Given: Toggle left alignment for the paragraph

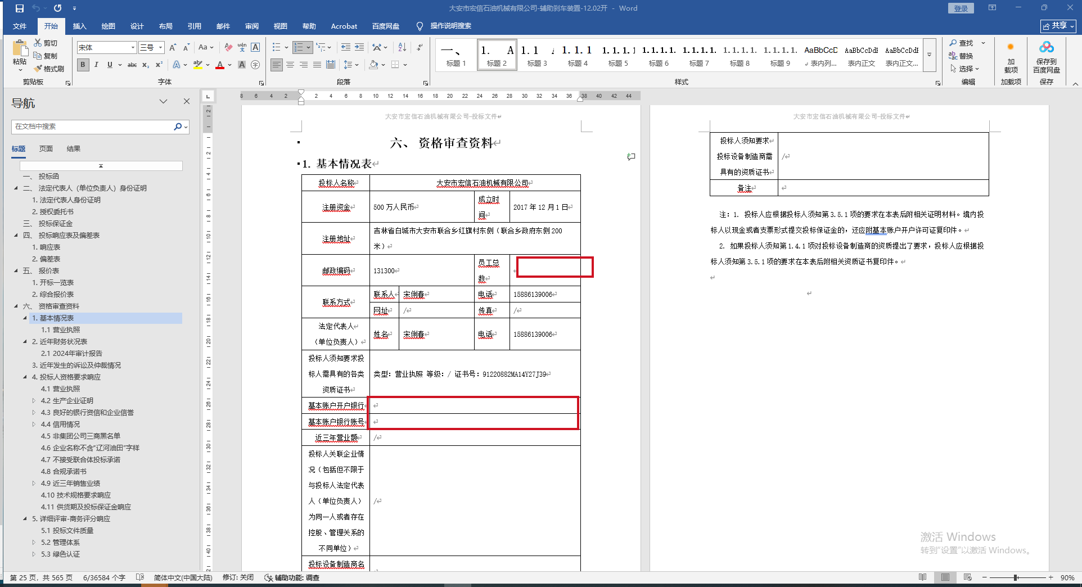Looking at the screenshot, I should (277, 65).
